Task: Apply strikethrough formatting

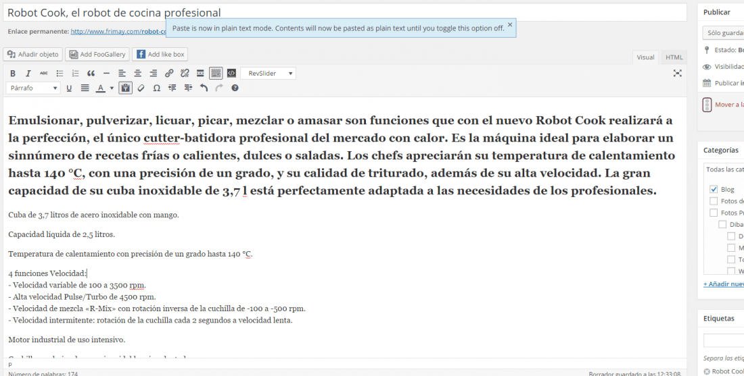Action: coord(44,74)
